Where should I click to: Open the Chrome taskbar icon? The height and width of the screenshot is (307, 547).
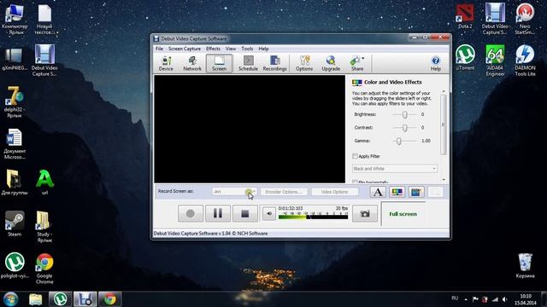110,299
